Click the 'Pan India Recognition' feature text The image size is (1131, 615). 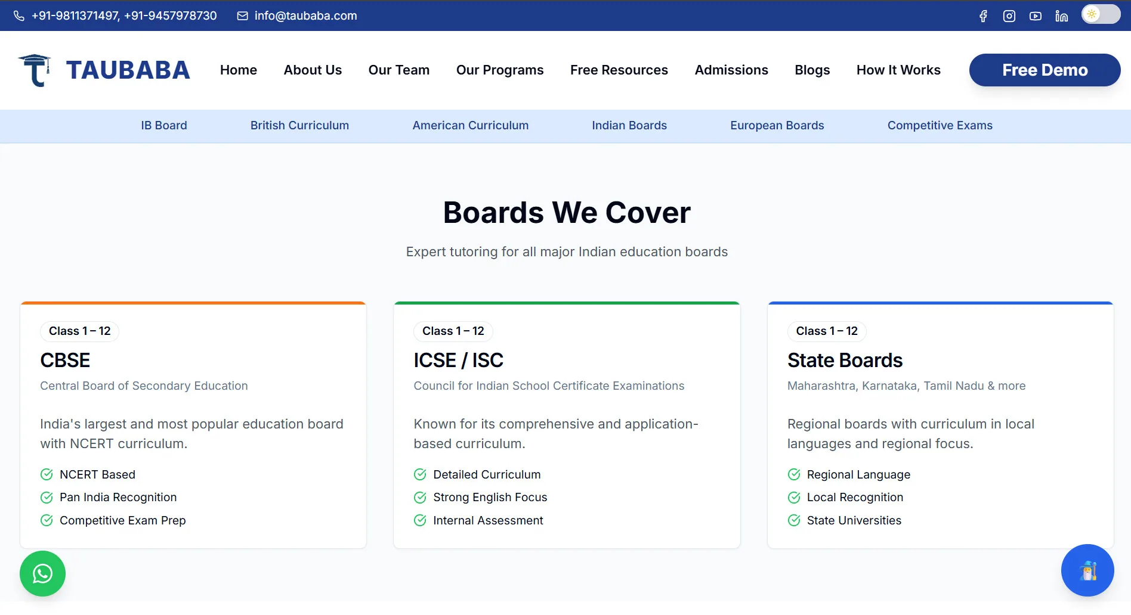[118, 497]
